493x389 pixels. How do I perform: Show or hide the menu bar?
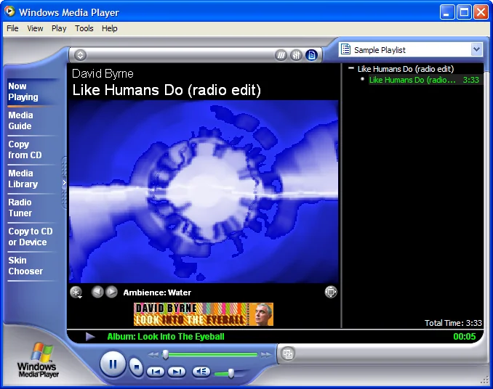(x=80, y=55)
